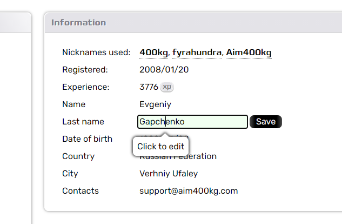Click the Experience value 3776
The width and height of the screenshot is (342, 224).
[149, 87]
